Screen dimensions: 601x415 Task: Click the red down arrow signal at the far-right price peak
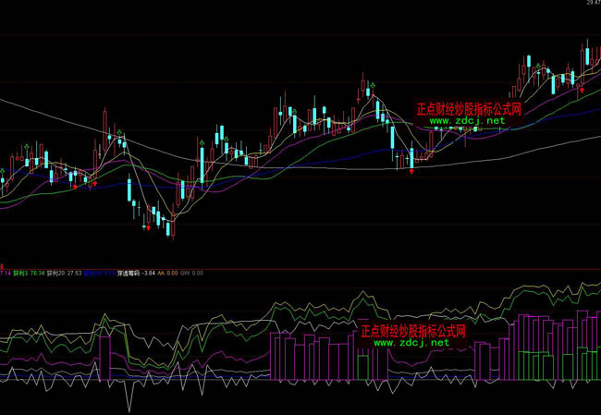(x=582, y=90)
